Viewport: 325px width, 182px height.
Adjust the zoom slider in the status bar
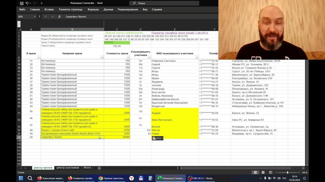[287, 172]
